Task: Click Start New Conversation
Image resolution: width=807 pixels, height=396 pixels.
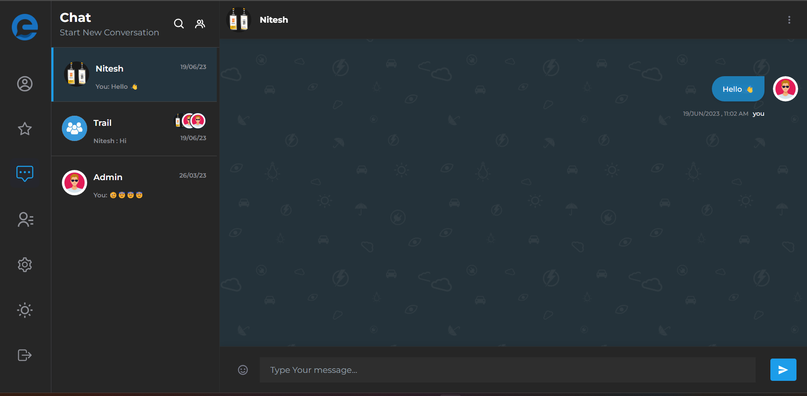Action: click(109, 32)
